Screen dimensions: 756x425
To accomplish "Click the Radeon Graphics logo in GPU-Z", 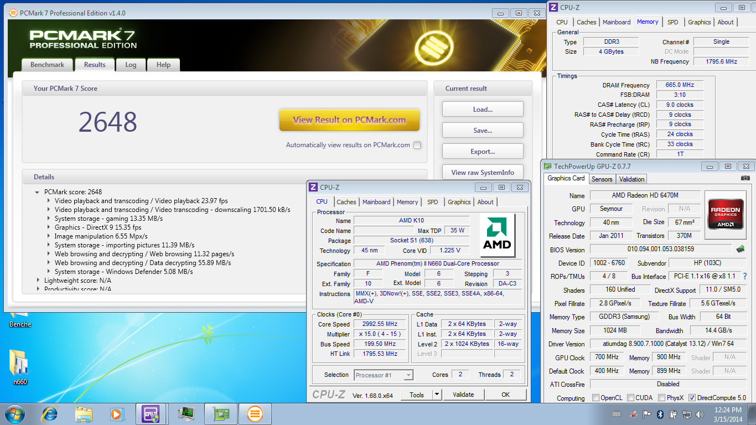I will click(726, 214).
